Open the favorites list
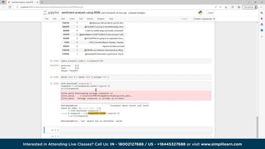The image size is (265, 149). [233, 7]
